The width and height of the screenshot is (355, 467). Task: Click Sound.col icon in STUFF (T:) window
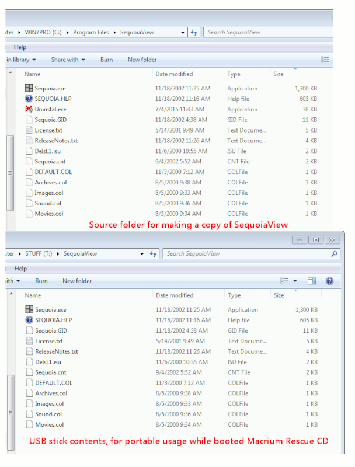pos(29,414)
